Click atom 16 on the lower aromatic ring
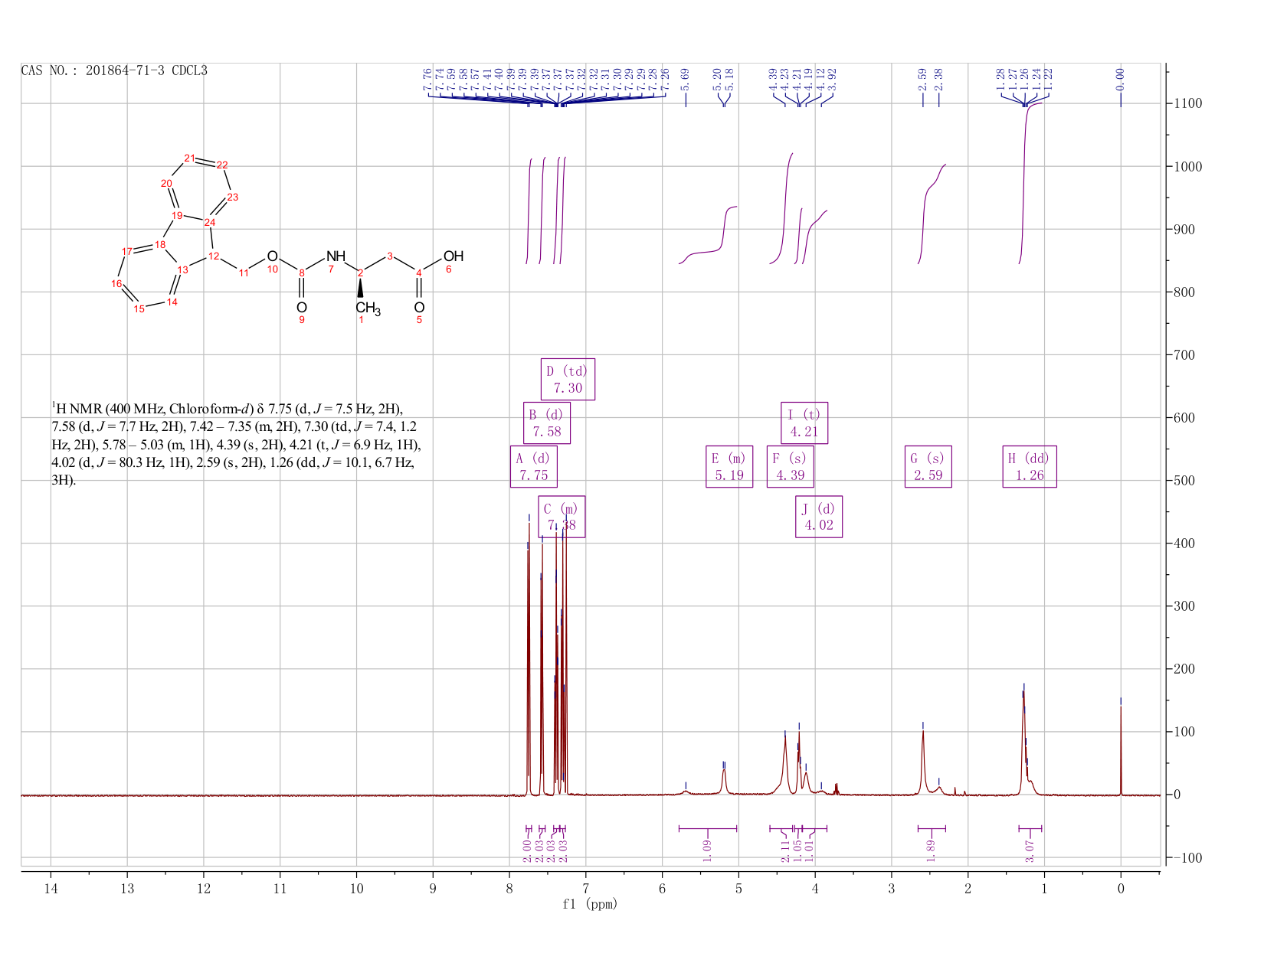This screenshot has width=1264, height=976. [116, 283]
